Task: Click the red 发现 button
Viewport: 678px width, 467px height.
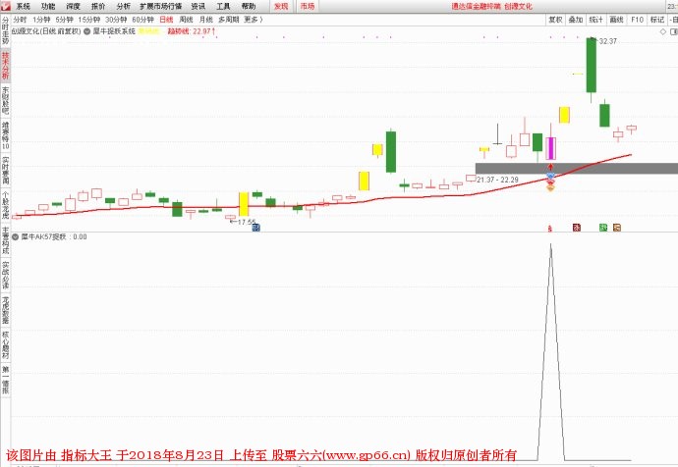Action: [281, 7]
